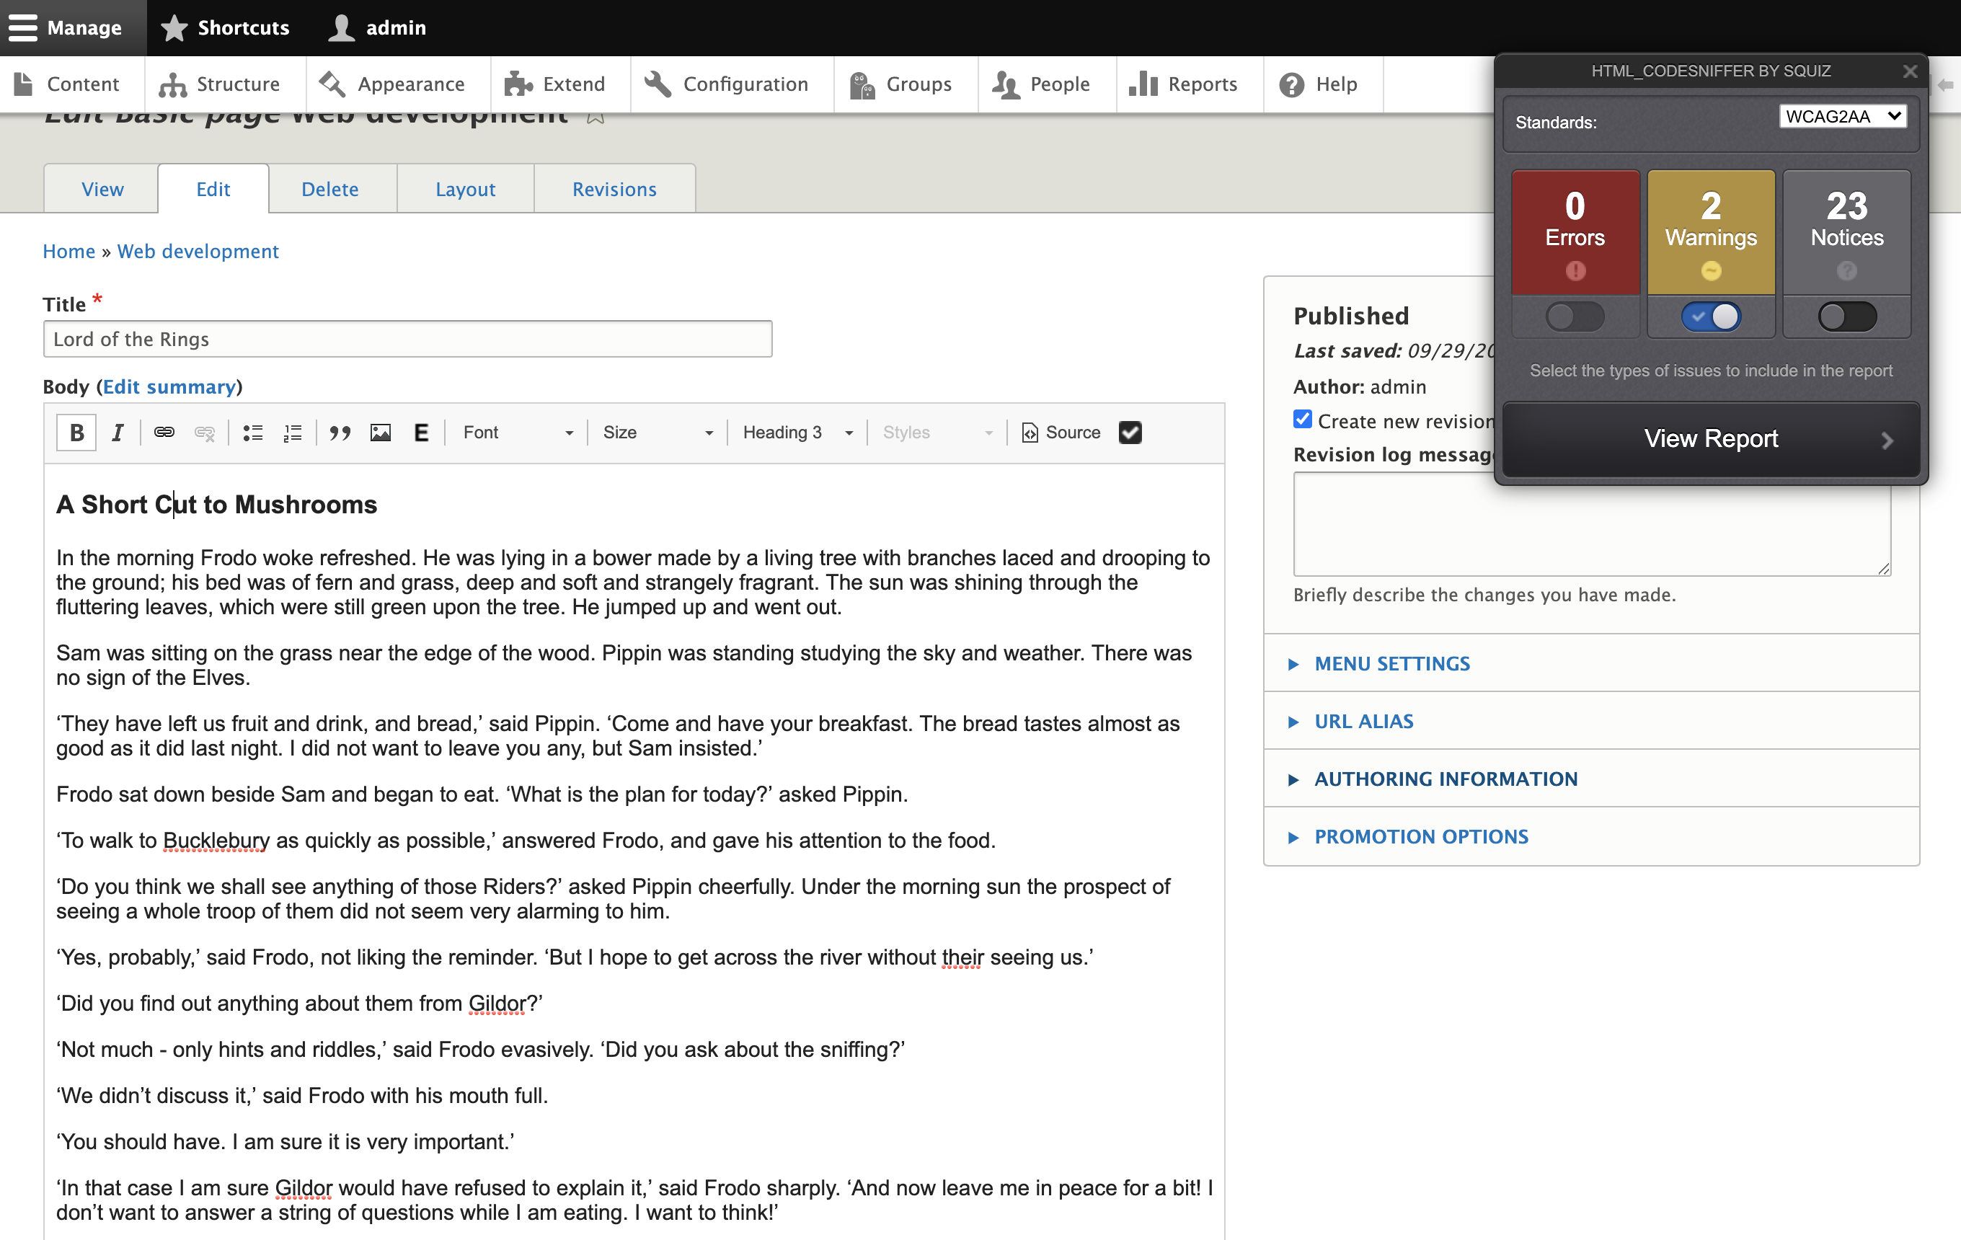Toggle the Warnings switch off

point(1711,316)
